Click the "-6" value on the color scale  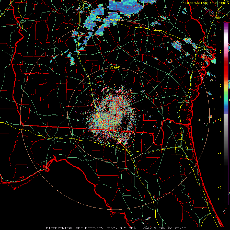coord(220,176)
